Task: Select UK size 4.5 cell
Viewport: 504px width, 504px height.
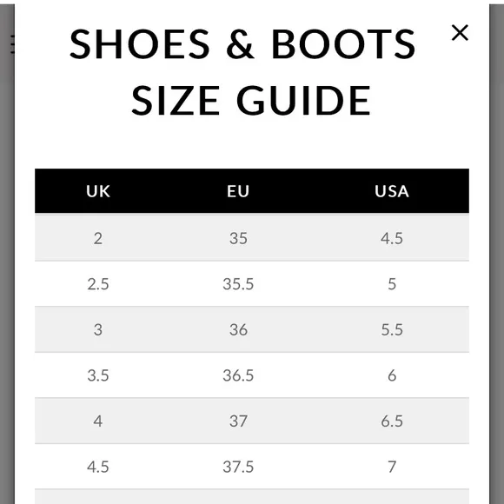Action: 98,467
